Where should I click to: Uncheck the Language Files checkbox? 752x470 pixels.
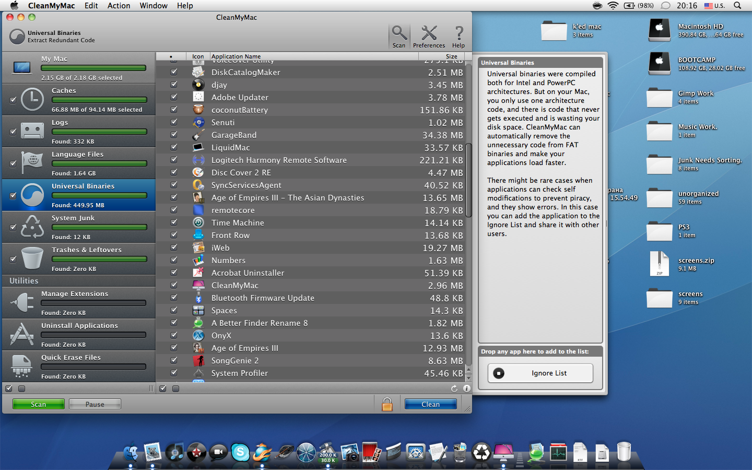point(13,163)
